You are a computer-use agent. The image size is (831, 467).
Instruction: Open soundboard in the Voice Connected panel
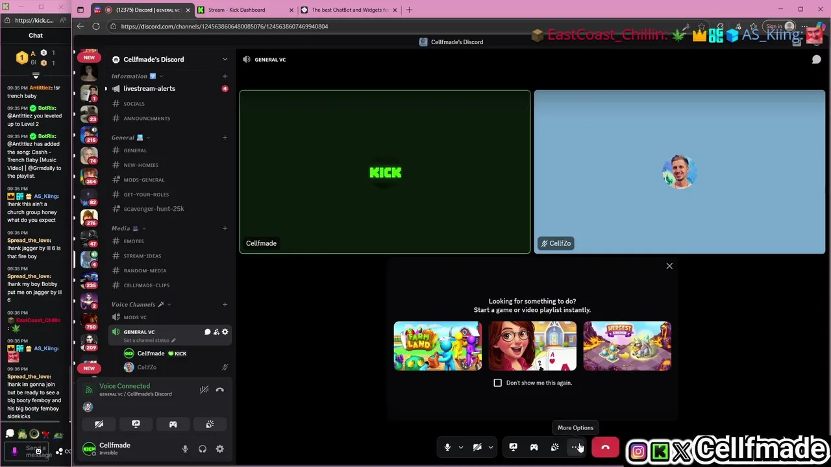click(x=210, y=424)
